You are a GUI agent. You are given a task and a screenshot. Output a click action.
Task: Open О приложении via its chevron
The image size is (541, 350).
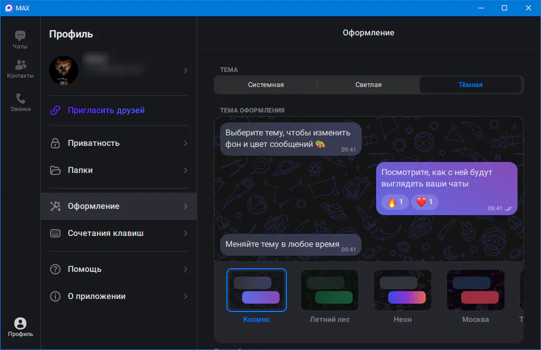[x=185, y=296]
